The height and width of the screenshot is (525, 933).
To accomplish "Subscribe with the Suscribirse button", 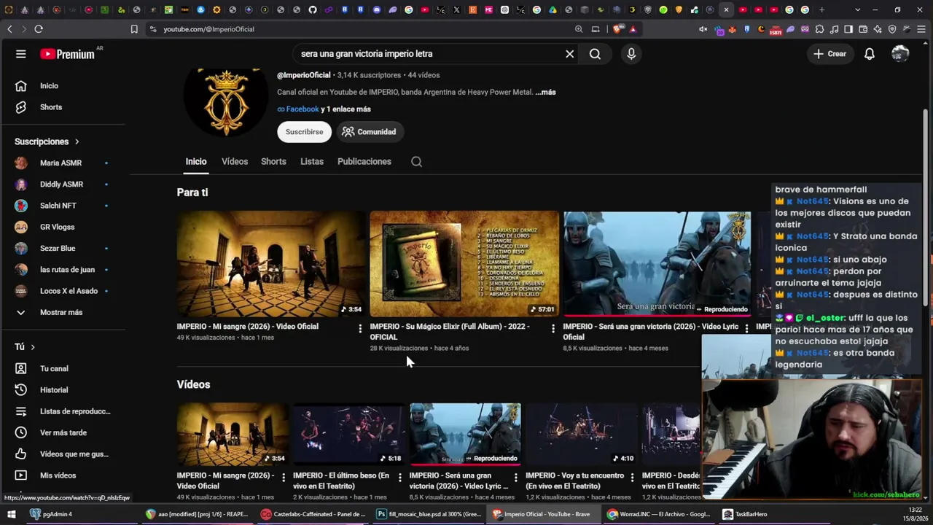I will click(x=304, y=132).
